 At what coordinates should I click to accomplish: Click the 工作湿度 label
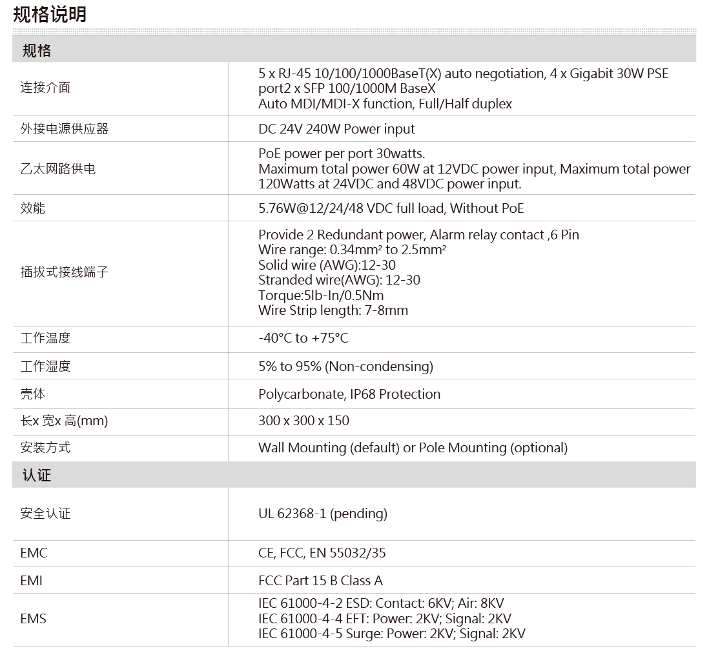click(x=45, y=366)
